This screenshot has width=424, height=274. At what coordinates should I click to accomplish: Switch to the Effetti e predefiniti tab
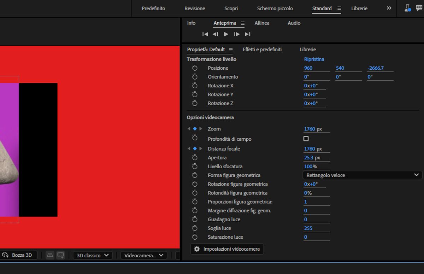tap(262, 49)
